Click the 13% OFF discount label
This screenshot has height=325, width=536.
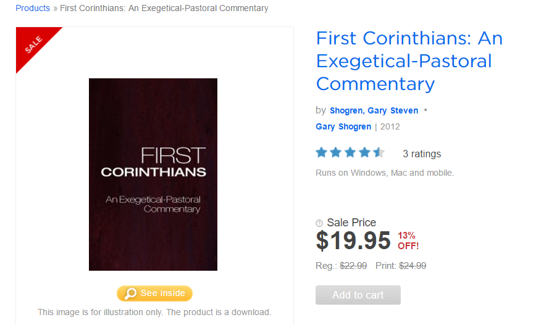408,241
